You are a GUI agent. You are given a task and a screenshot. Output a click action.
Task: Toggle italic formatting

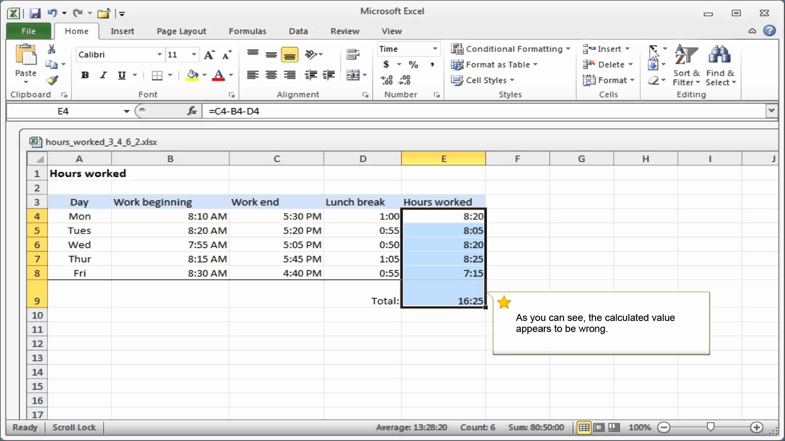[x=103, y=75]
